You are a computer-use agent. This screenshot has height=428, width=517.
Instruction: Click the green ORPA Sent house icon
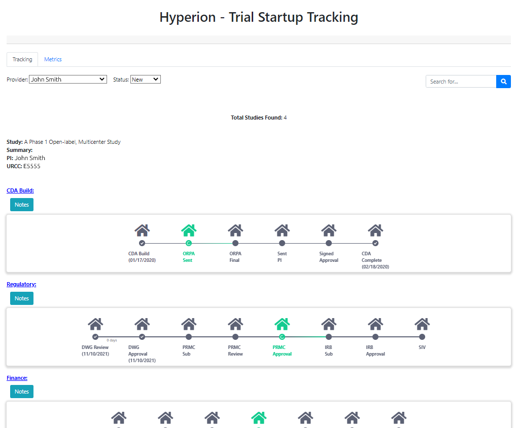(x=189, y=230)
